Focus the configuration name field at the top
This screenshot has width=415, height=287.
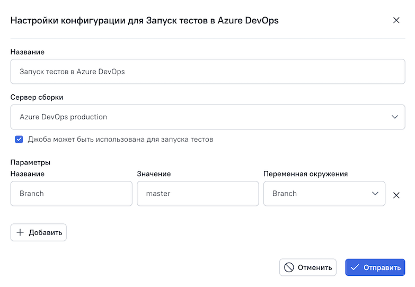[x=207, y=71]
